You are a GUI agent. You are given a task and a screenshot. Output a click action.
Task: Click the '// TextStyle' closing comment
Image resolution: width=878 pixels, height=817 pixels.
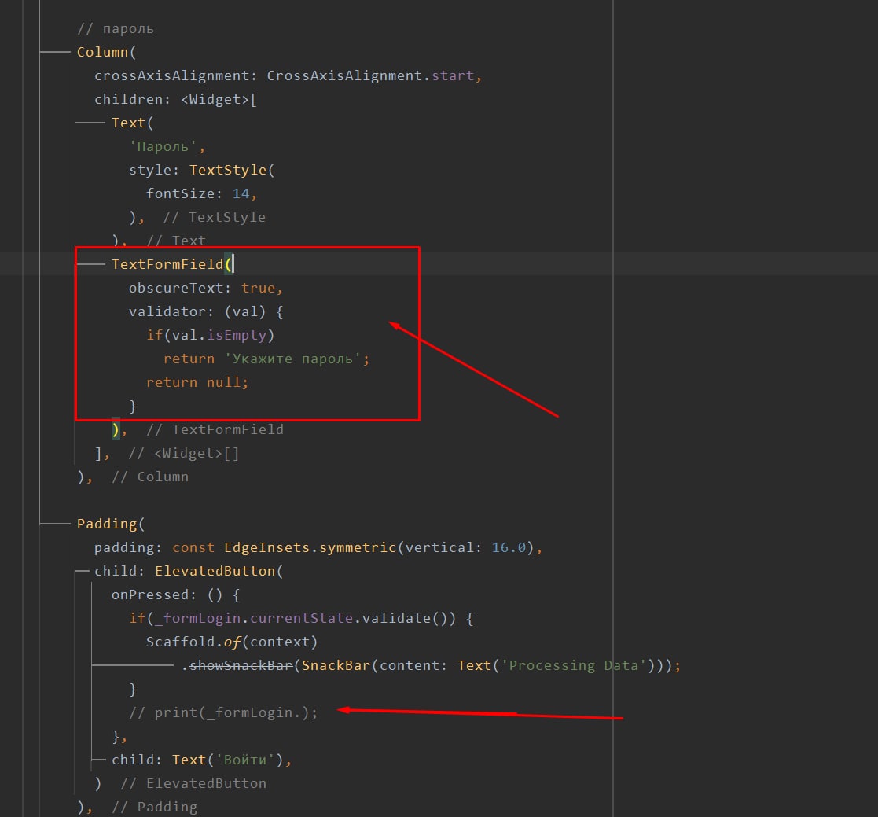pos(214,217)
